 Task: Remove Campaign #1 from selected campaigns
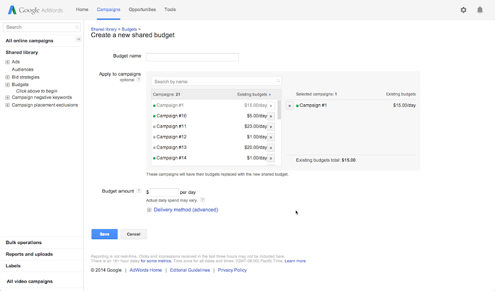(290, 105)
